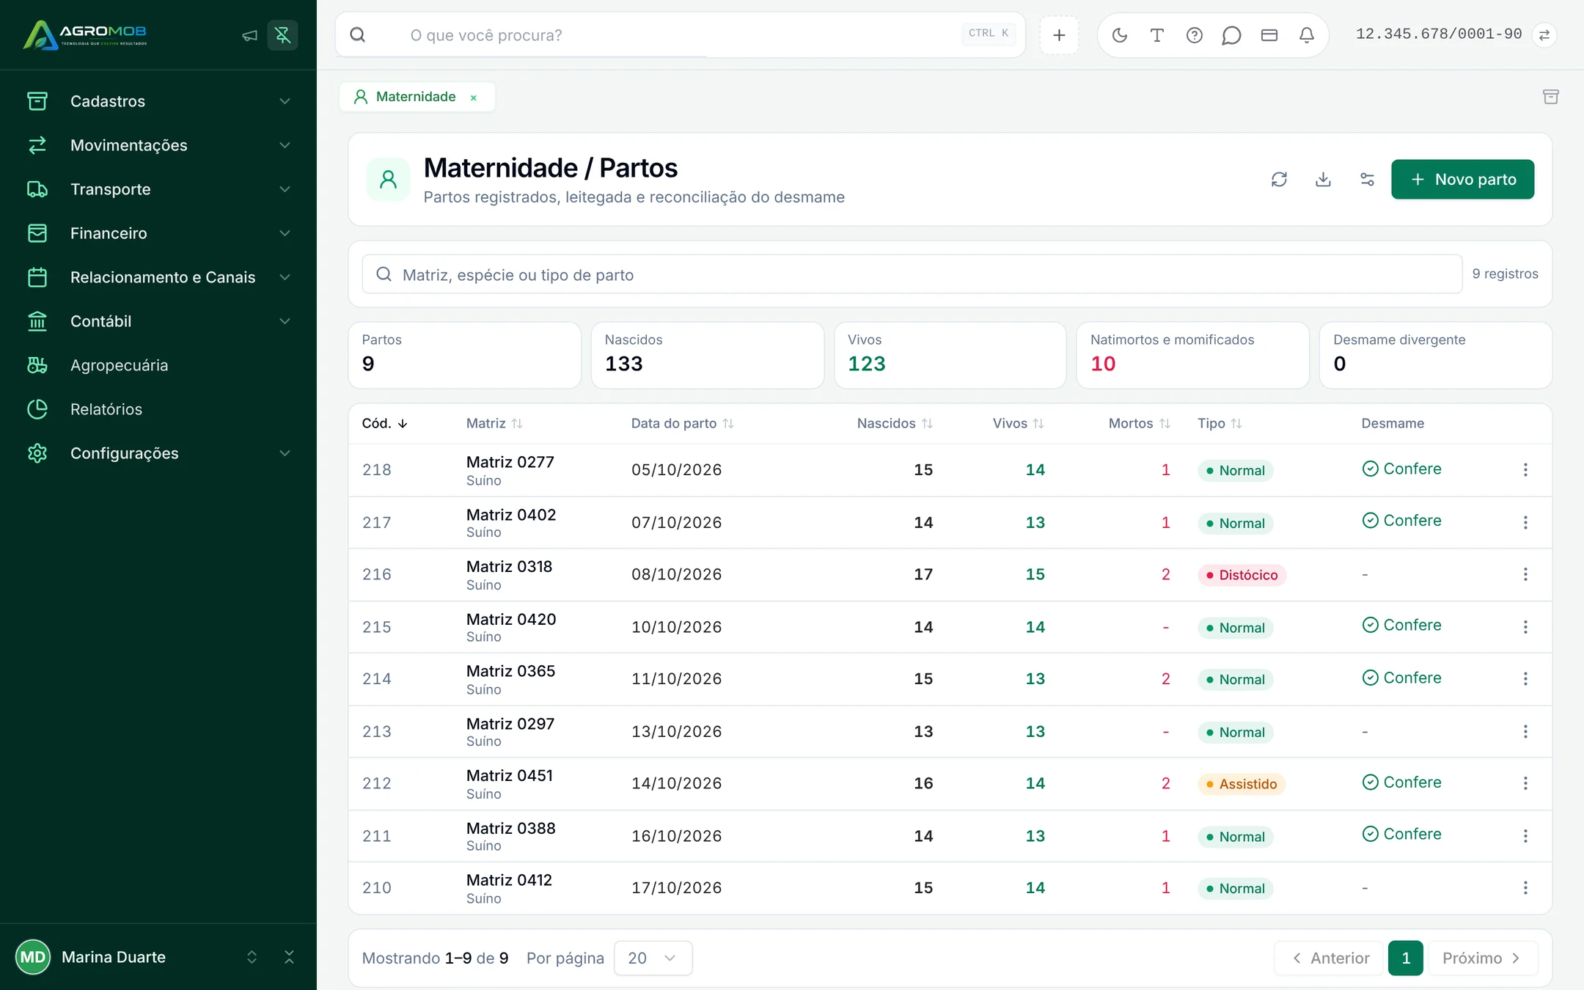Expand the Financeiro menu

click(x=158, y=233)
